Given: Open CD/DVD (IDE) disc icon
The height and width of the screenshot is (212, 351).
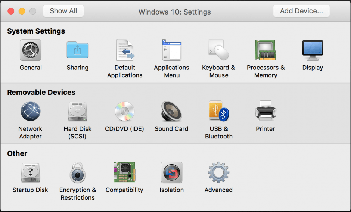Looking at the screenshot, I should [124, 111].
